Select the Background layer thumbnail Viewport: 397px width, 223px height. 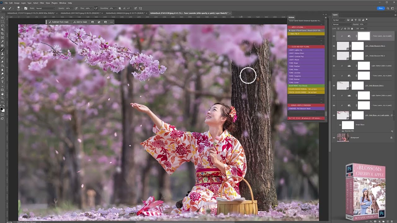(343, 138)
